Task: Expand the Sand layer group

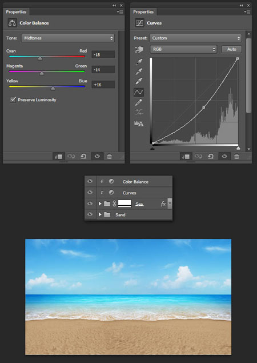Action: [100, 214]
